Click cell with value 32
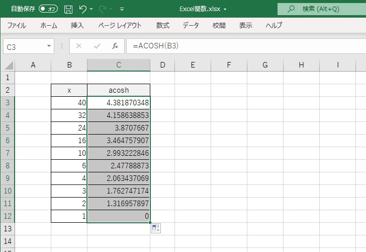This screenshot has width=366, height=252. 69,115
